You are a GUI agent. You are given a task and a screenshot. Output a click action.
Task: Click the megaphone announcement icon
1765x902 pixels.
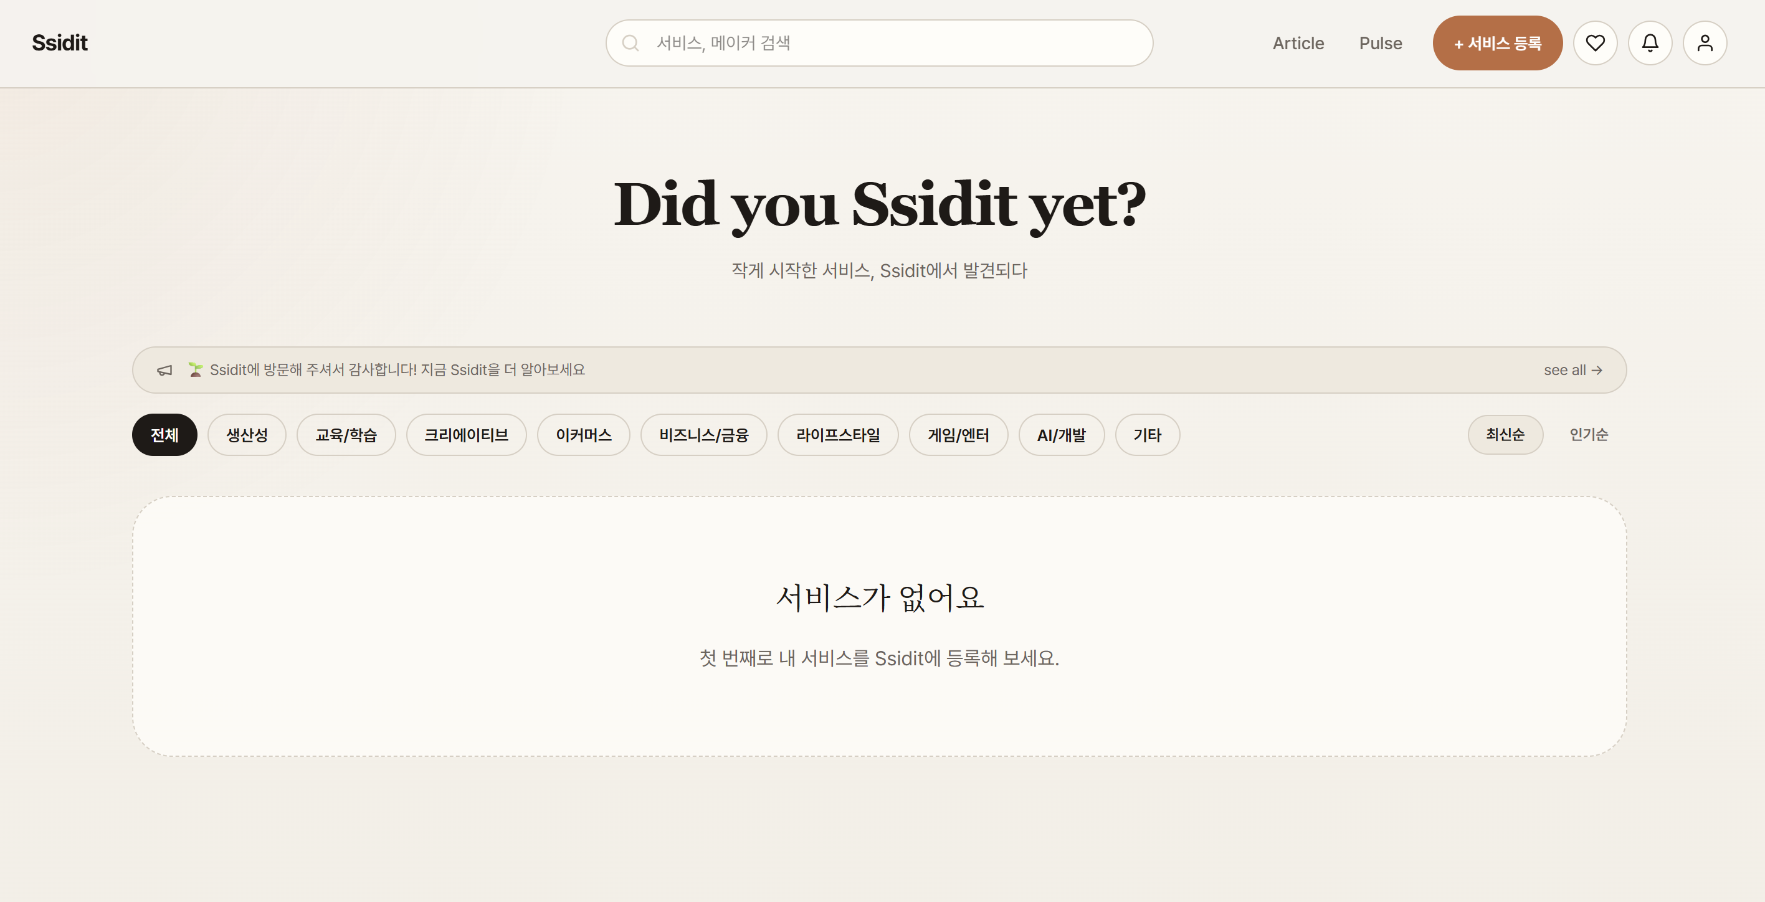point(164,370)
